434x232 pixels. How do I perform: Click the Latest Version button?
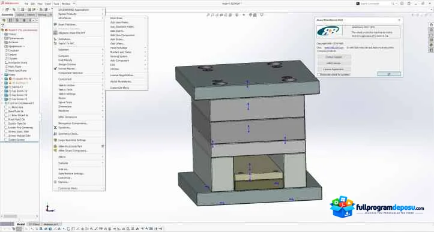(x=334, y=63)
